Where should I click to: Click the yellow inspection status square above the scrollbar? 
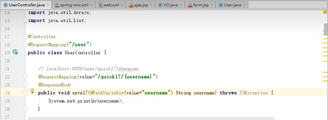pos(325,12)
